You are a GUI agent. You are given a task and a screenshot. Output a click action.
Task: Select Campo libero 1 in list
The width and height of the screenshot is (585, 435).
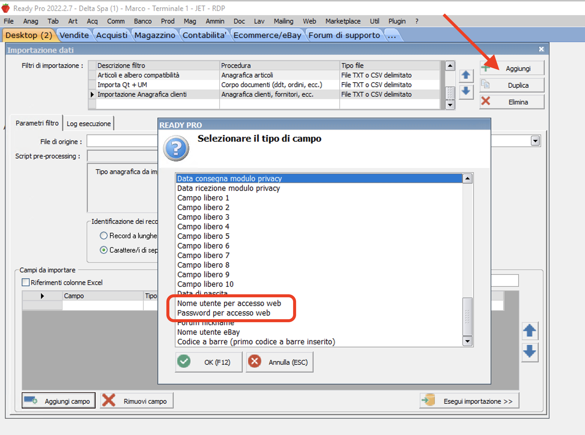[x=319, y=198]
